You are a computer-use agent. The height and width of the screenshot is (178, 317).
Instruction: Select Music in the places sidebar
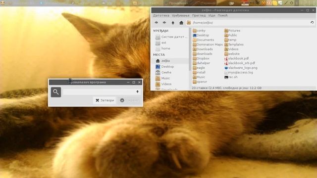[x=163, y=78]
